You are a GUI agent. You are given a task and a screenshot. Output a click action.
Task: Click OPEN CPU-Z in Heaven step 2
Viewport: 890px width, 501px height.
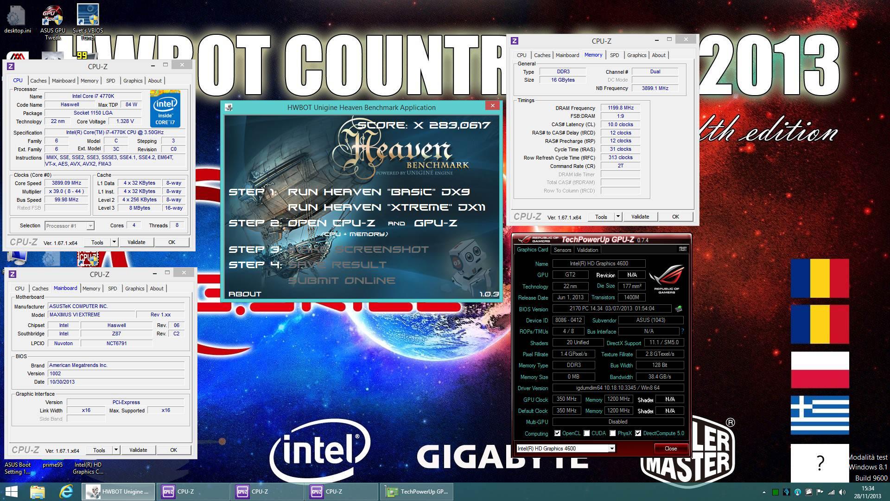(331, 223)
